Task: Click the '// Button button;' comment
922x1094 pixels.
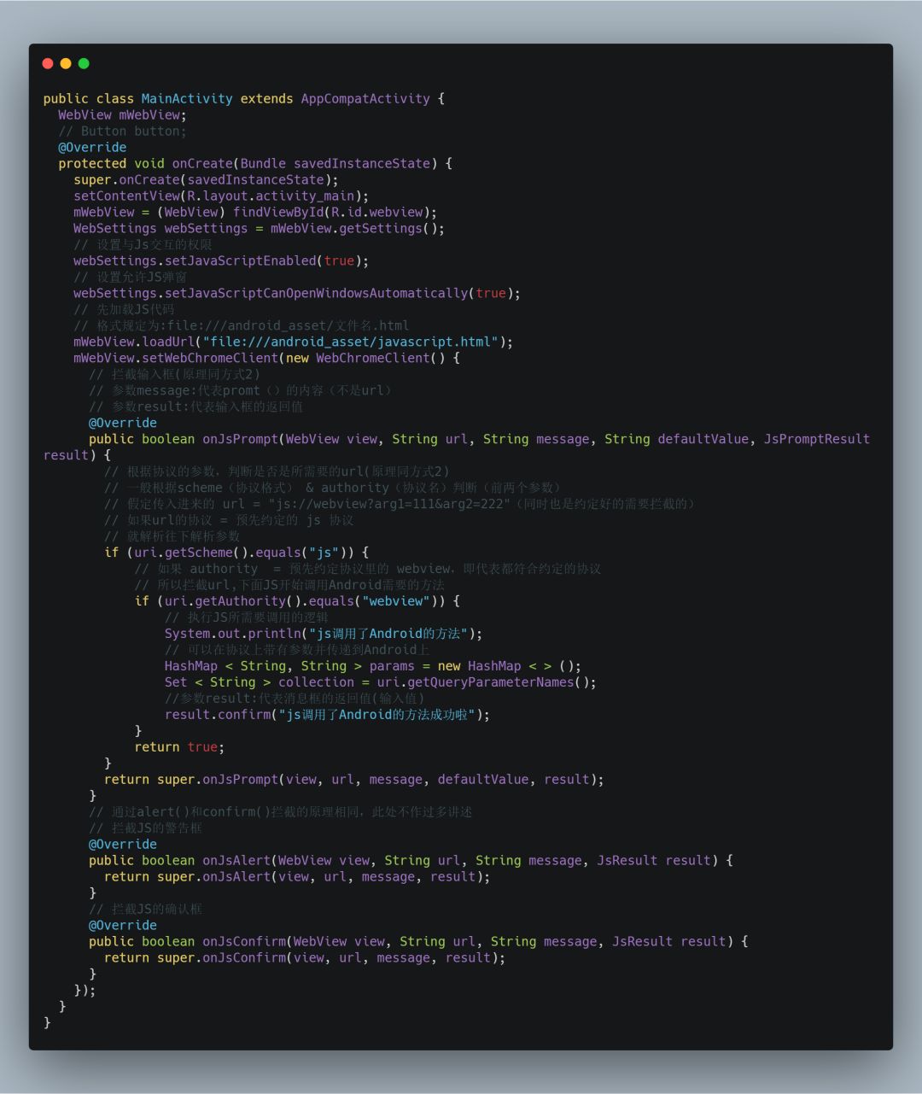Action: [x=122, y=132]
